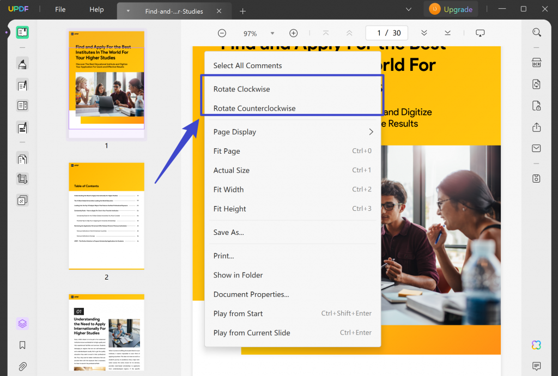558x376 pixels.
Task: Switch to Reader mode with the top-left icon
Action: pos(22,32)
